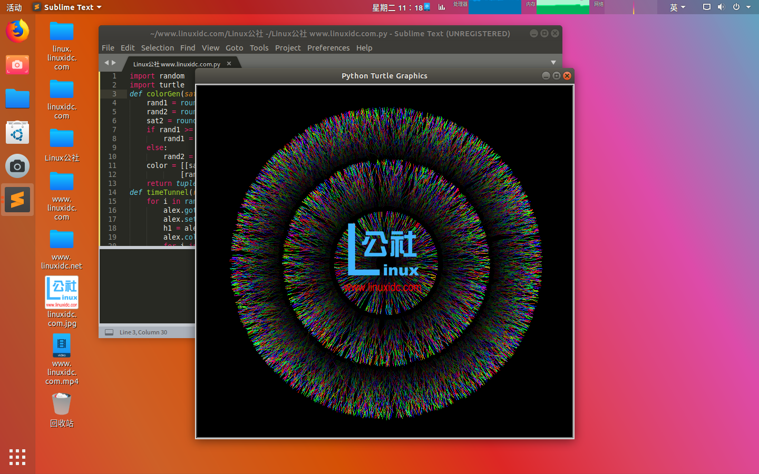
Task: Click the 活动 Activities button
Action: tap(14, 7)
